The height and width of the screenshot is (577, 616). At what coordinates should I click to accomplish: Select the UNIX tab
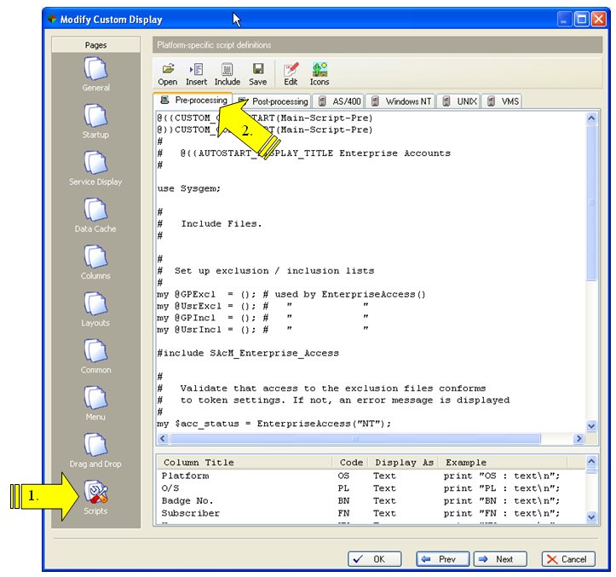click(459, 101)
